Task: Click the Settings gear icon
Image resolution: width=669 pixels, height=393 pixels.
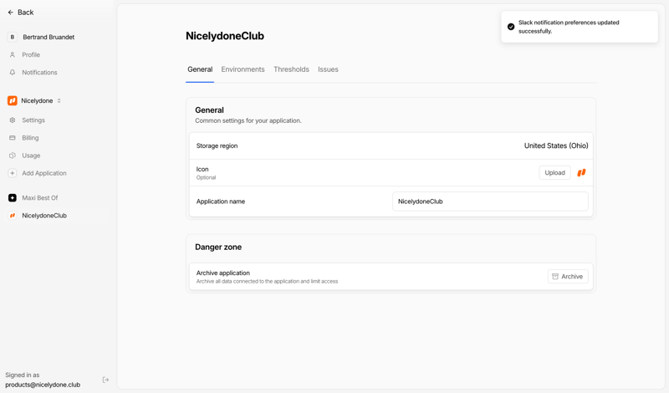Action: click(13, 120)
